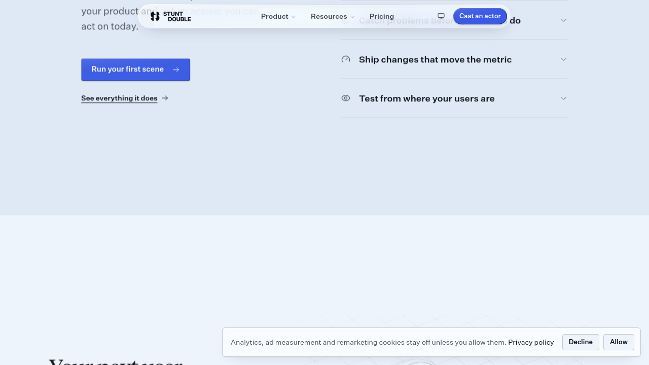The image size is (649, 365).
Task: Click the eye icon beside Test from where
Action: point(346,98)
